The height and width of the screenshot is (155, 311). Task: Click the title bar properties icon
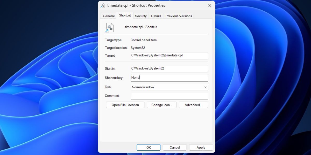(103, 5)
